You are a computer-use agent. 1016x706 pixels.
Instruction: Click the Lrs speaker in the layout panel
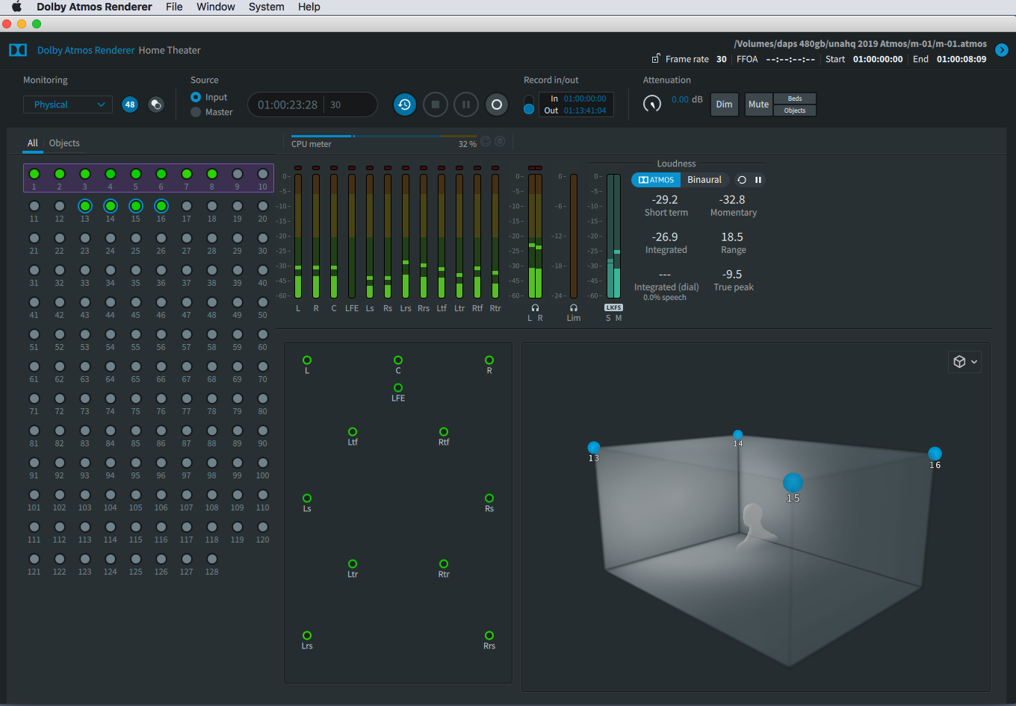click(x=307, y=636)
